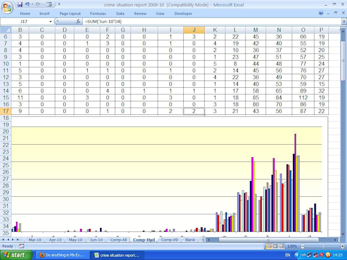Select cell O14 with value 89
Viewport: 347px width, 260px height.
tap(303, 91)
